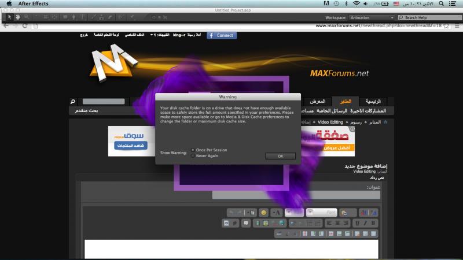Click the خروج logout link

(84, 35)
